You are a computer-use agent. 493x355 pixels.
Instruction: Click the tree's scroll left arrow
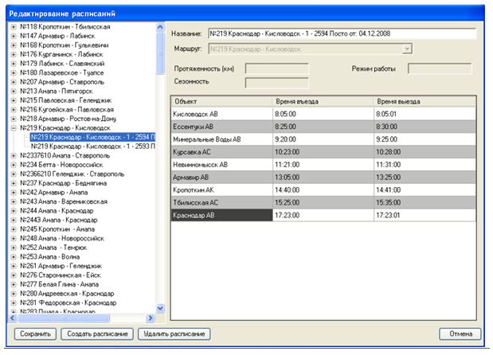click(x=13, y=318)
